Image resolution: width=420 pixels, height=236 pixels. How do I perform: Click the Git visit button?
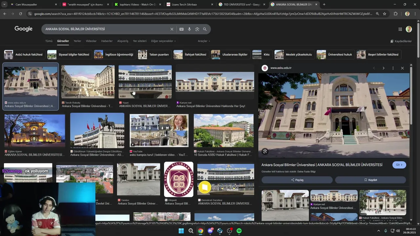(x=399, y=165)
